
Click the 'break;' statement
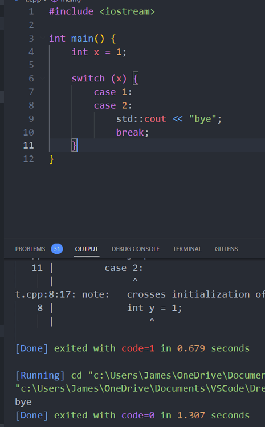[x=132, y=132]
